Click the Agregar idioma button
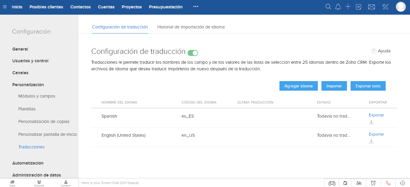 coord(298,86)
